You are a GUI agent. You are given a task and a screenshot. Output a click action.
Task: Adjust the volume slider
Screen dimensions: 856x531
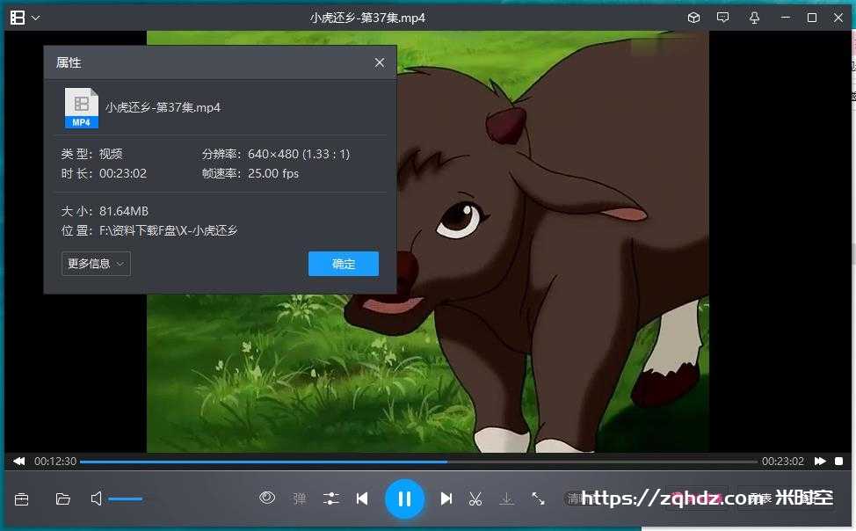point(126,498)
